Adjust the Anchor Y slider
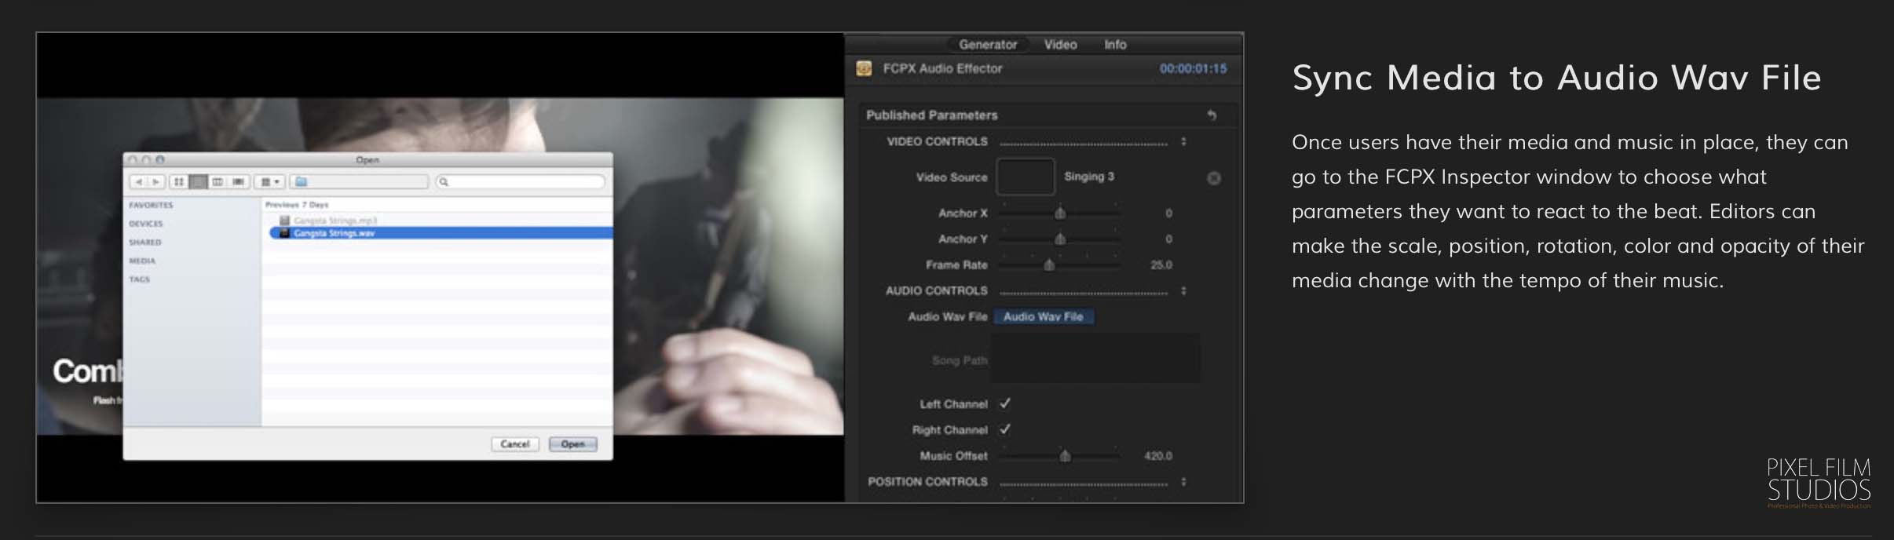Screen dimensions: 1894x540 coord(1060,239)
